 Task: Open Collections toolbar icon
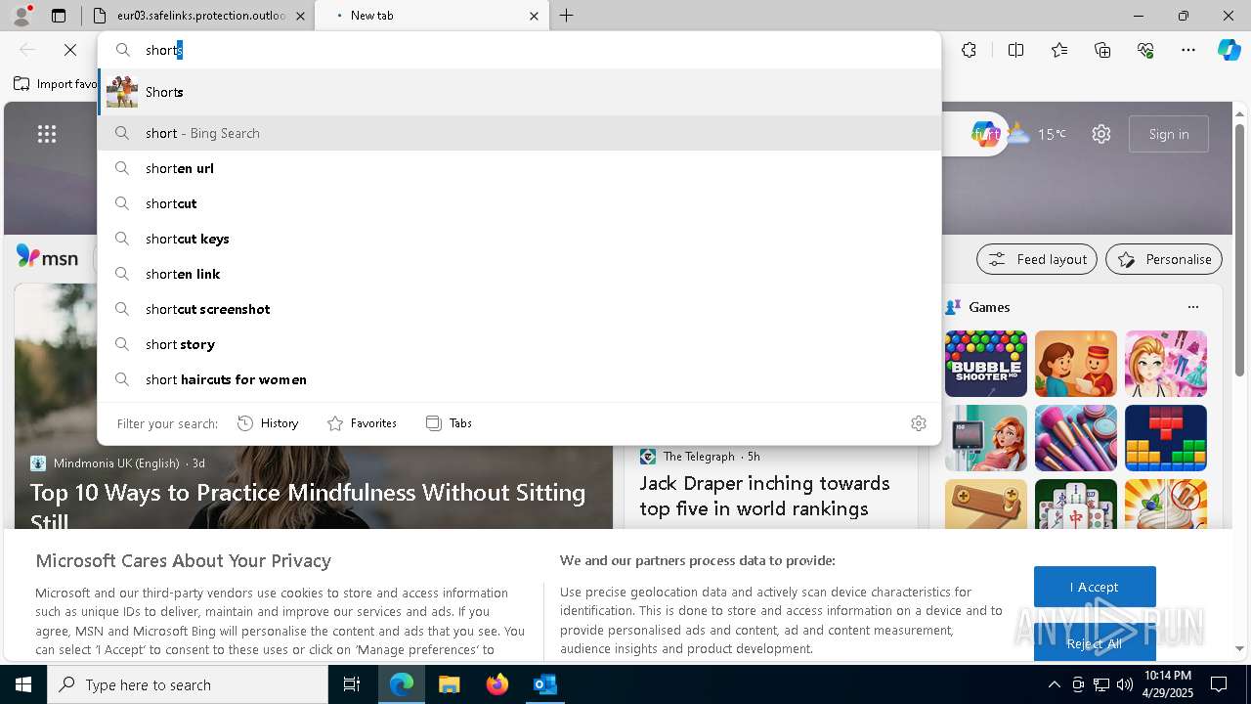pos(1102,50)
